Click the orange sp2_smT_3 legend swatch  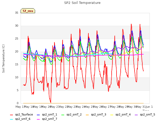click(x=87, y=115)
